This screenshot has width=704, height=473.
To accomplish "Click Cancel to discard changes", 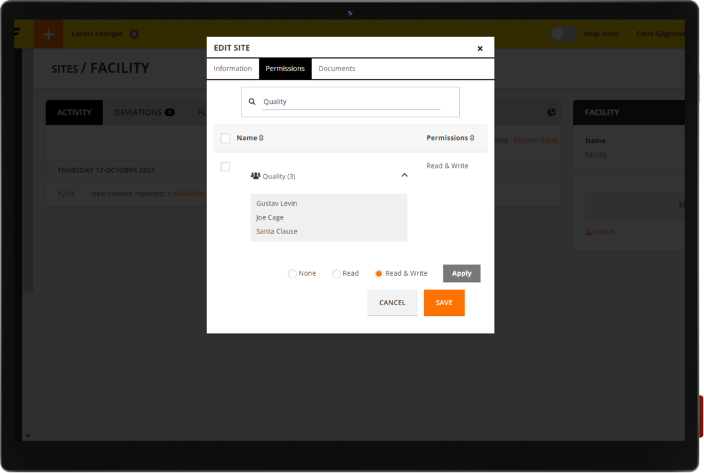I will [x=392, y=303].
